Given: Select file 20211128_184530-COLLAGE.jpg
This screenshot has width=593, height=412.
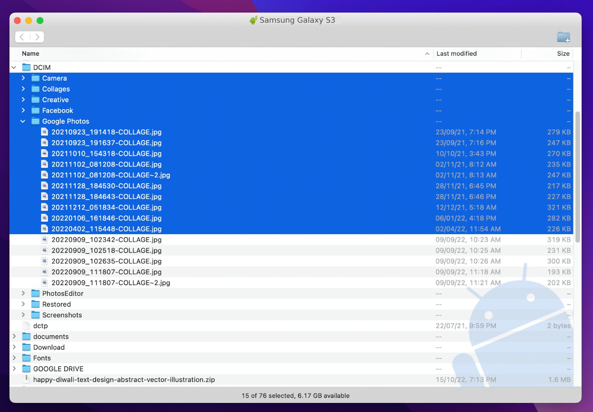Looking at the screenshot, I should [106, 186].
